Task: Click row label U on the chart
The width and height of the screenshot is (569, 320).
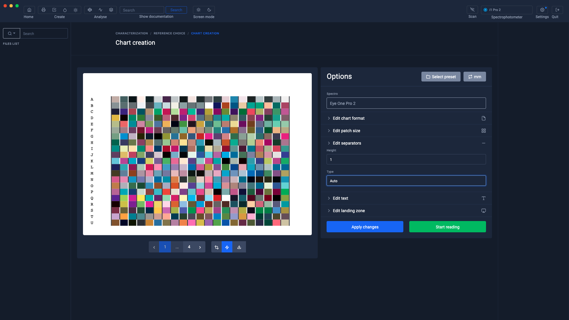Action: point(92,223)
